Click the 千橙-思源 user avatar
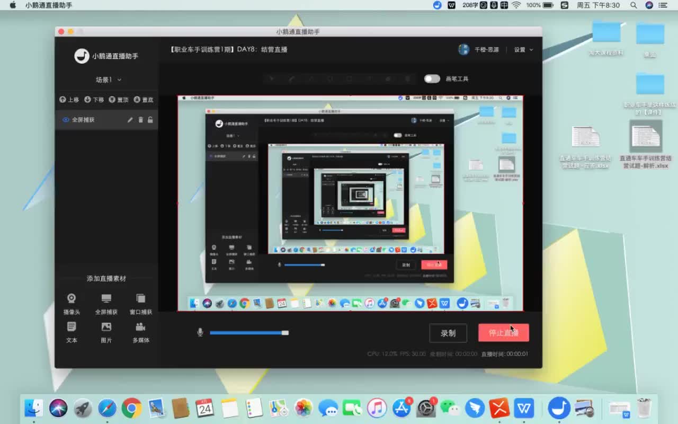 pos(463,49)
